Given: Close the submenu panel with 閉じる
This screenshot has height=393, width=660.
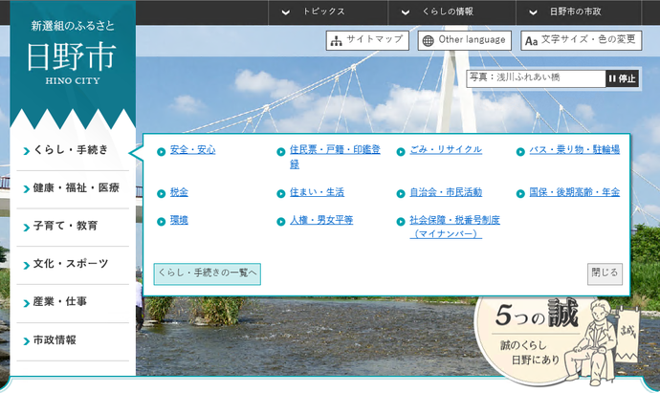Looking at the screenshot, I should [605, 273].
